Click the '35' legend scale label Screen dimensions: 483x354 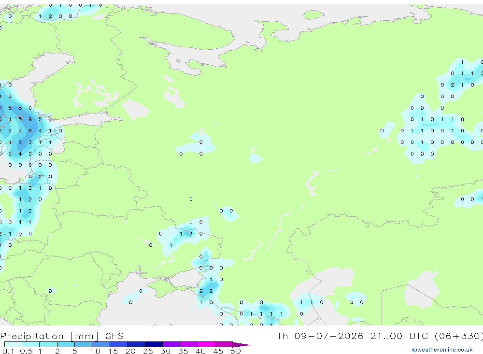[183, 351]
